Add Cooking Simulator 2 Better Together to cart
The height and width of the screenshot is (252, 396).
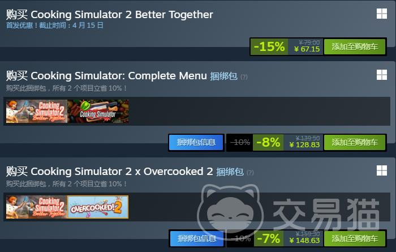point(355,46)
